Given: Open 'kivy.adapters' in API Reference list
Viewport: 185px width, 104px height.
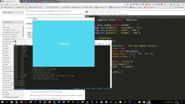Looking at the screenshot, I should coord(6,27).
